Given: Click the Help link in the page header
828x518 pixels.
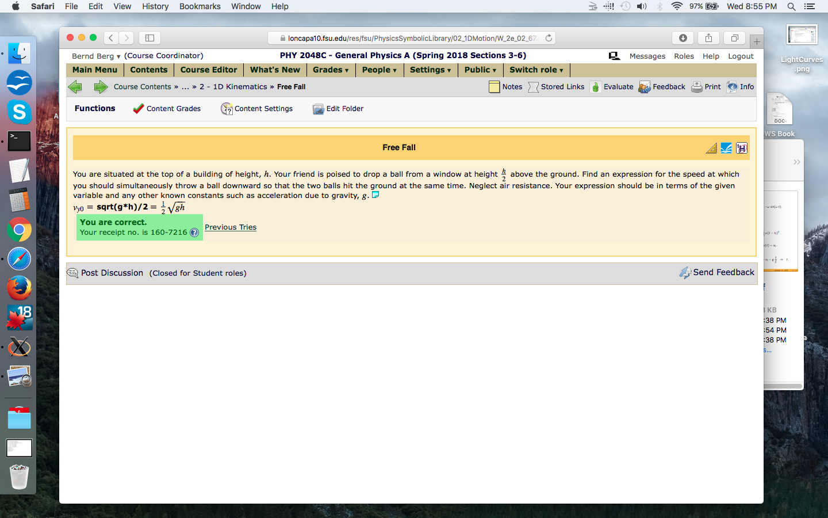Looking at the screenshot, I should pyautogui.click(x=711, y=56).
